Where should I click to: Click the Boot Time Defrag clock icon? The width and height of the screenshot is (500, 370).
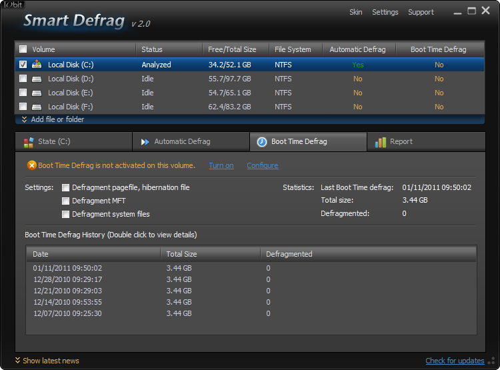(262, 142)
